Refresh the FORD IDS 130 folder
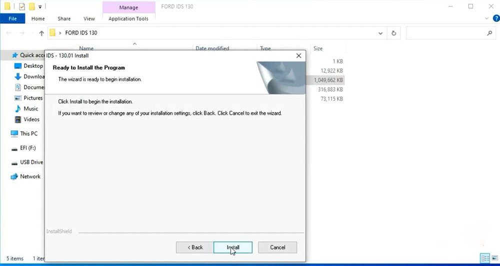500x266 pixels. click(x=394, y=33)
